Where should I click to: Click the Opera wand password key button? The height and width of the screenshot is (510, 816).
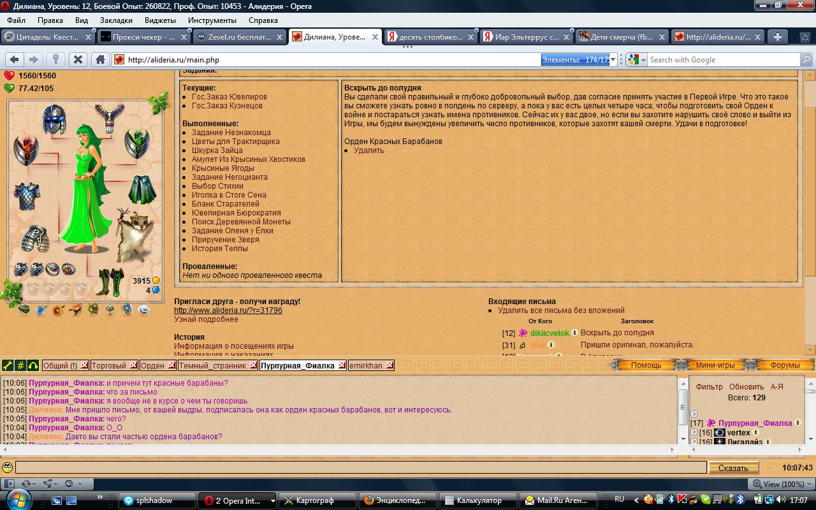pos(56,59)
